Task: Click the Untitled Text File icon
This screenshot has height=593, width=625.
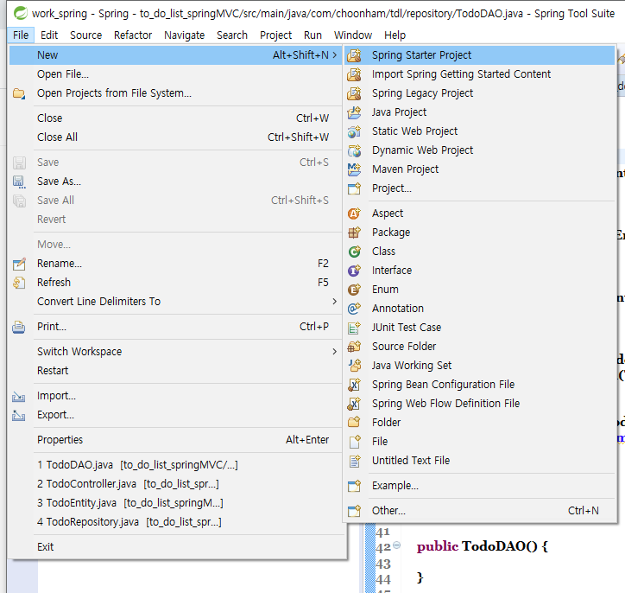Action: (354, 461)
